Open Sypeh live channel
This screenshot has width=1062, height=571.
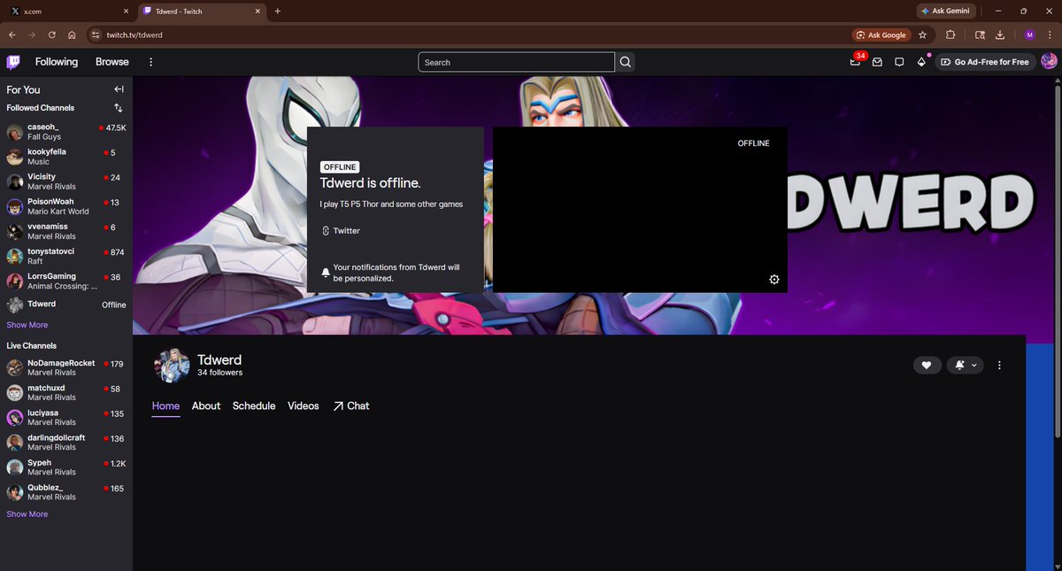(x=66, y=467)
